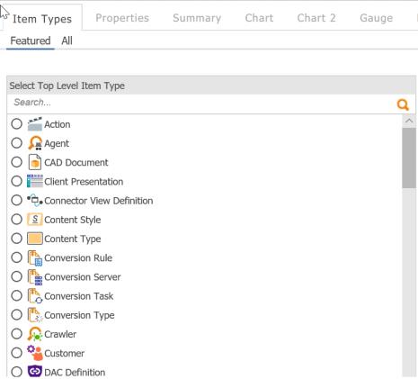The height and width of the screenshot is (379, 418).
Task: Switch to the Summary tab
Action: tap(197, 18)
